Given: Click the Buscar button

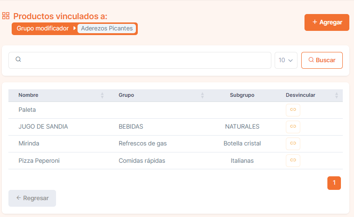Looking at the screenshot, I should pos(322,60).
